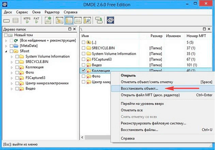Open the select physical drive icon
The height and width of the screenshot is (150, 215).
(x=7, y=21)
